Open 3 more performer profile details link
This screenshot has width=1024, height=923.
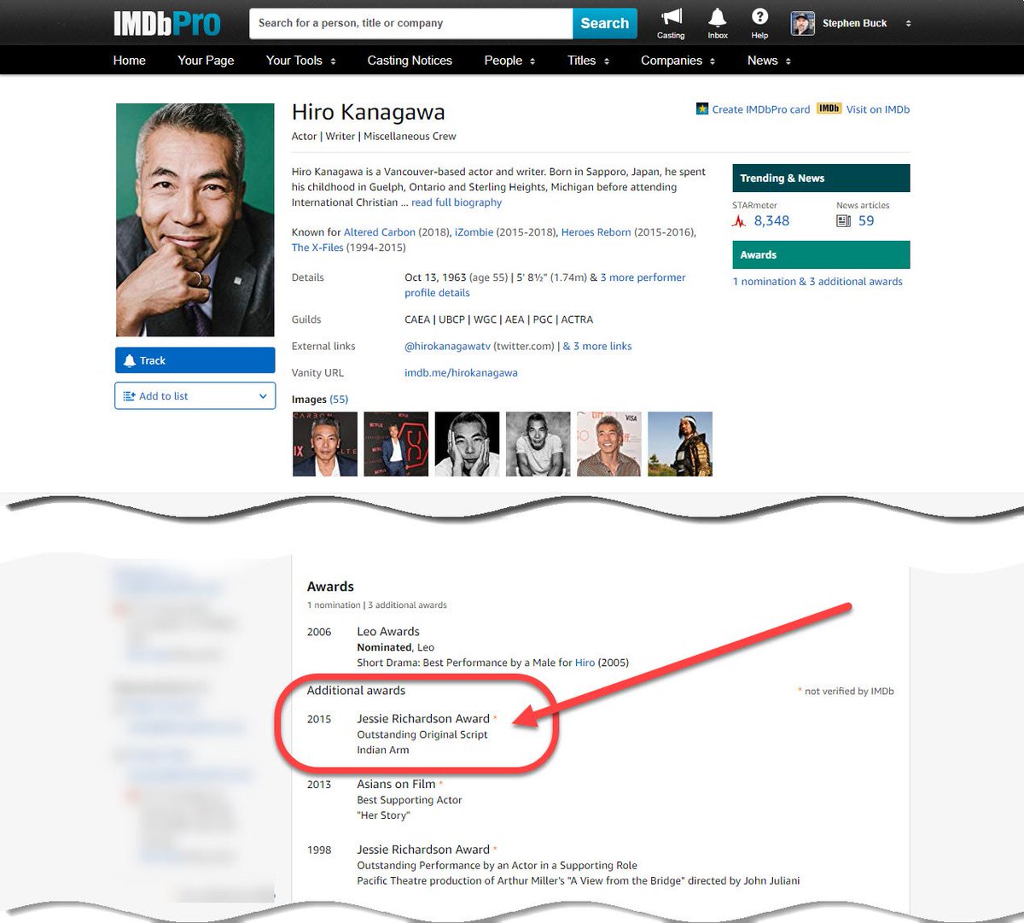point(545,285)
